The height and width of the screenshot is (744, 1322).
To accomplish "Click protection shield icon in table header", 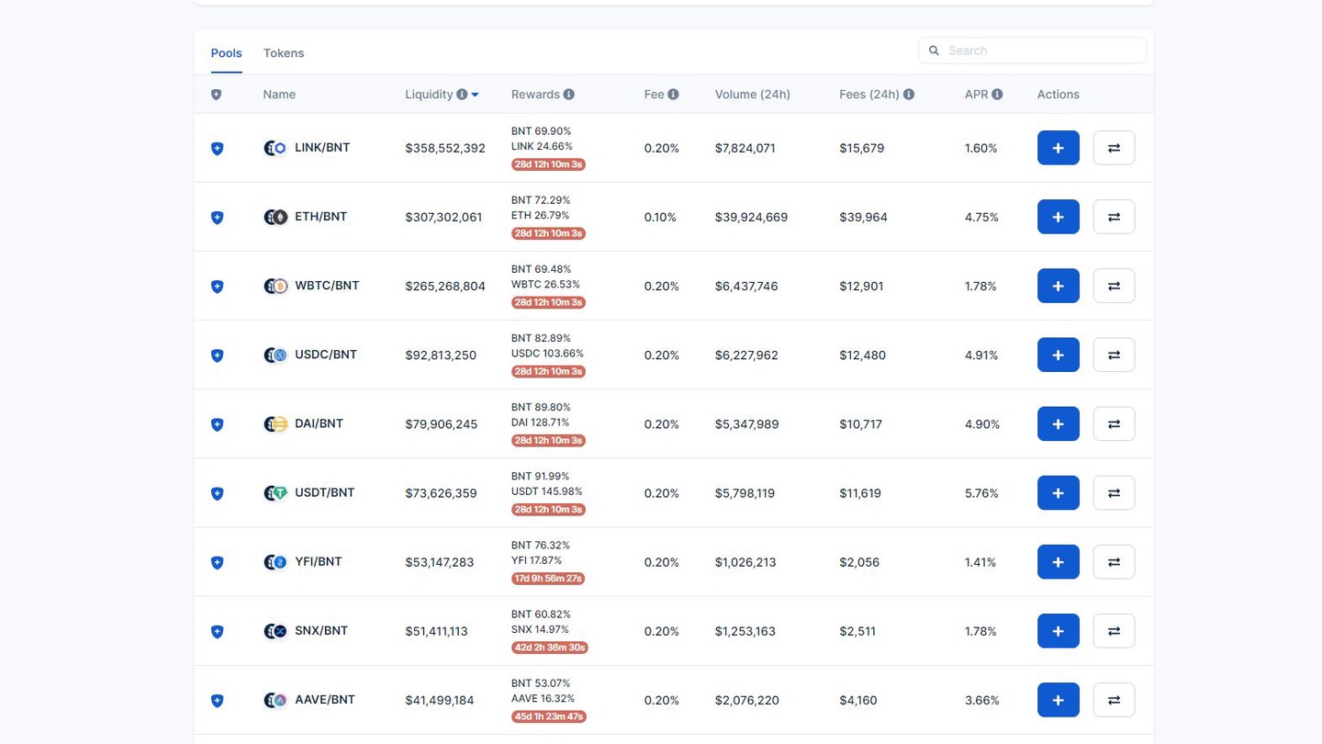I will tap(217, 95).
